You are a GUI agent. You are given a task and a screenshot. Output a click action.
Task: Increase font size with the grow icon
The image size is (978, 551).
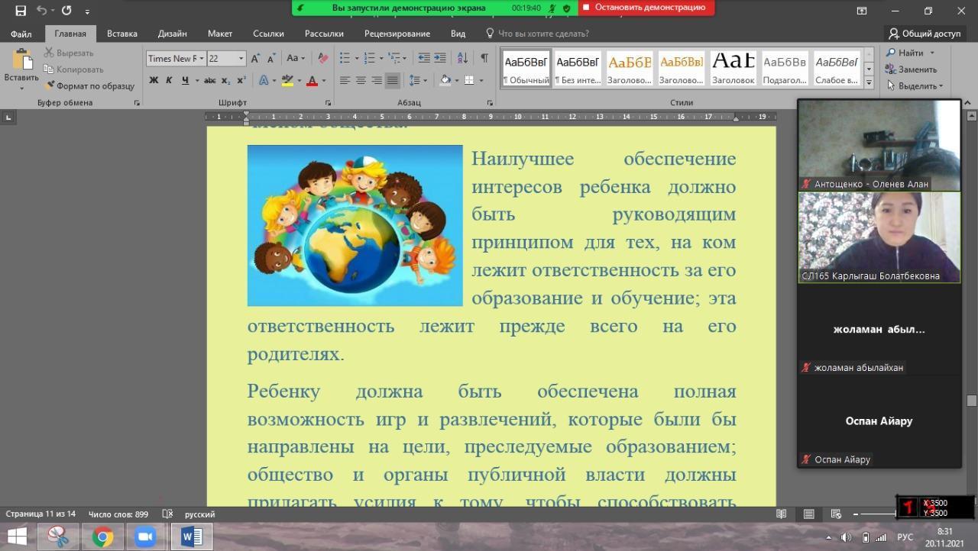click(x=255, y=59)
